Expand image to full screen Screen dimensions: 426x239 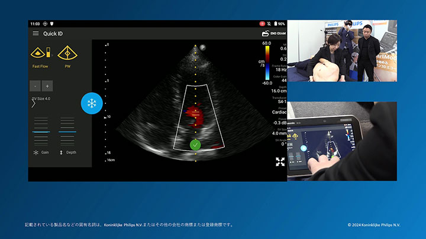coord(280,161)
